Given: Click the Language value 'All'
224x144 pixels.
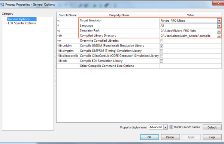Looking at the screenshot, I should 162,26.
